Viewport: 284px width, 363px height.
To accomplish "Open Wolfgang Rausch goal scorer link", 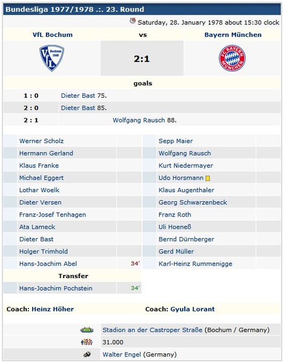I will [139, 120].
